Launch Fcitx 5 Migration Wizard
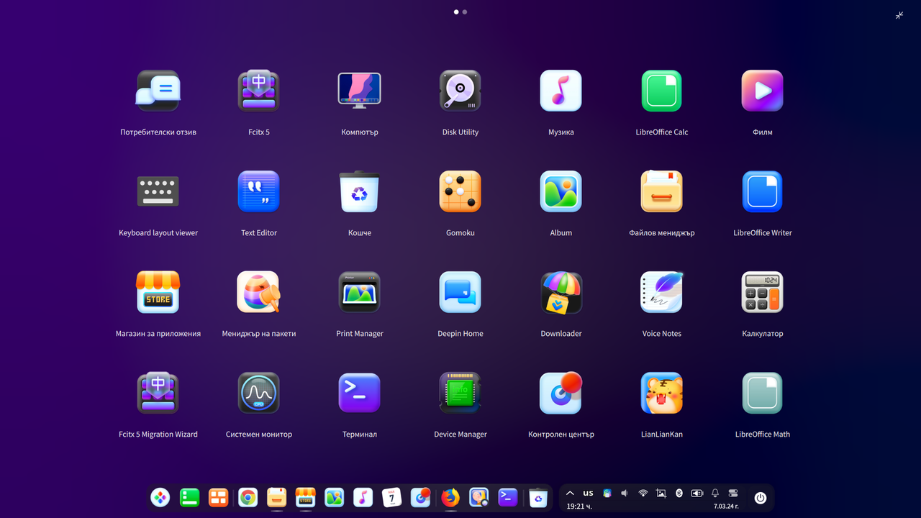The image size is (921, 518). 158,393
